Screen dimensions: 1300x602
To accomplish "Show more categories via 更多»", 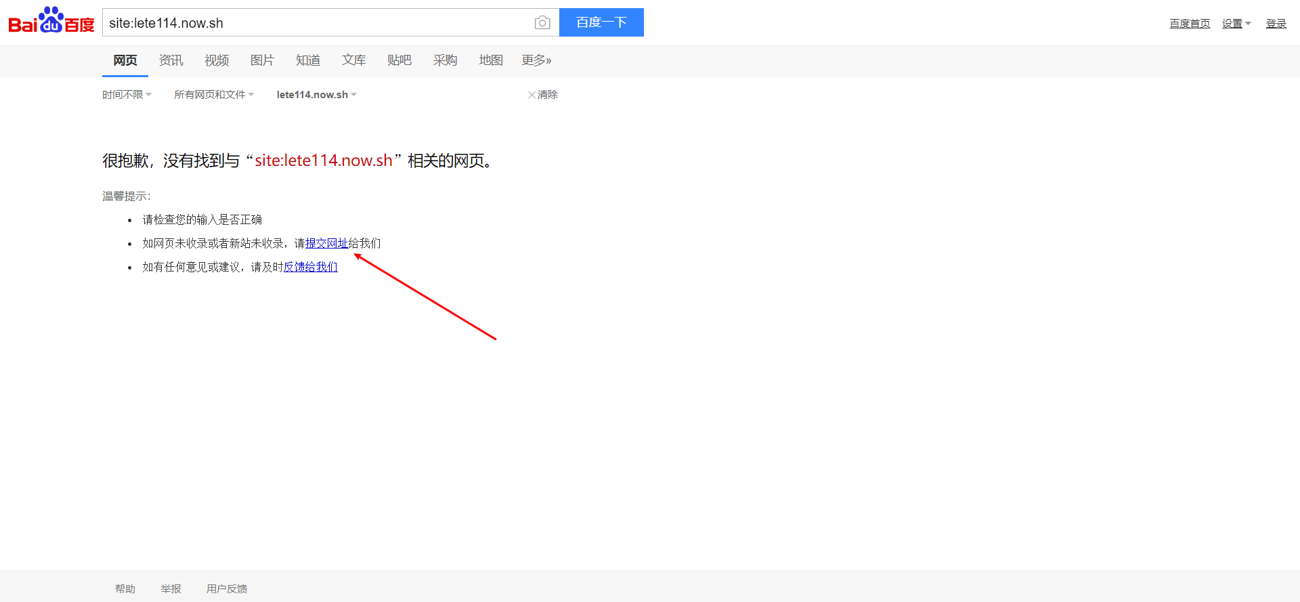I will [536, 60].
